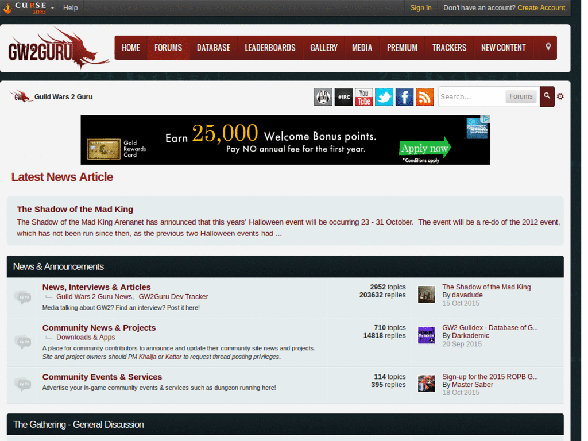Open the TRACKERS nav item
Viewport: 588px width, 441px height.
click(449, 48)
